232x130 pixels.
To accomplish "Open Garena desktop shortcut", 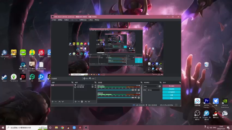I will pos(23,78).
